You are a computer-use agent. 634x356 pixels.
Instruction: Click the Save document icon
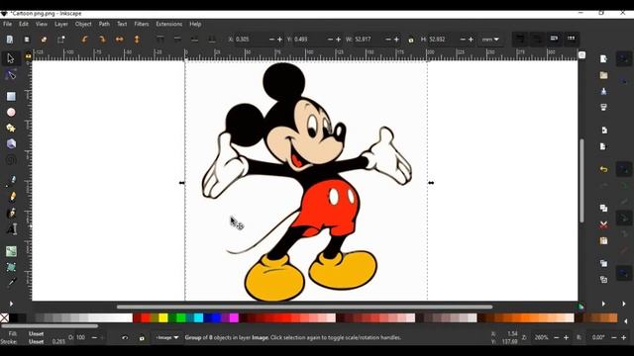[x=603, y=92]
